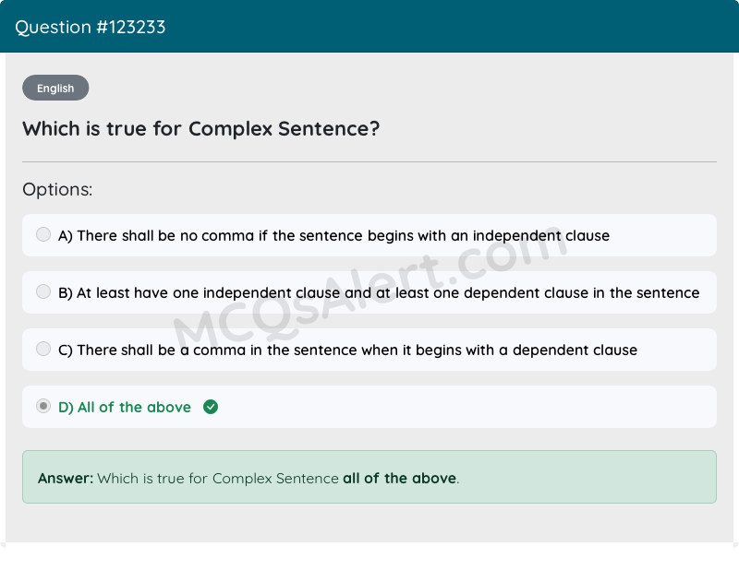
Task: Click the 'Which is true for Complex Sentence?' question
Action: (x=200, y=128)
